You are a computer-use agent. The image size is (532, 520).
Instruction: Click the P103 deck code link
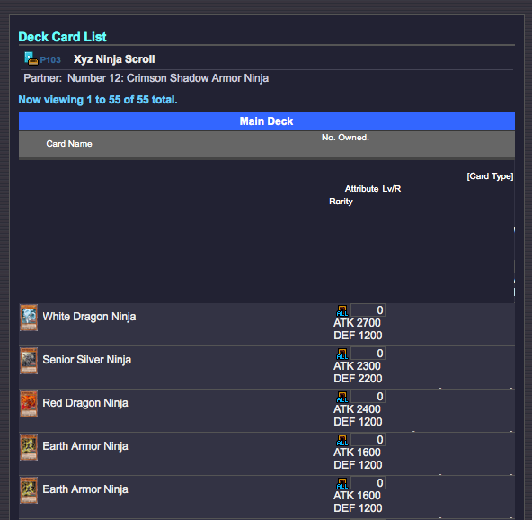pos(50,60)
